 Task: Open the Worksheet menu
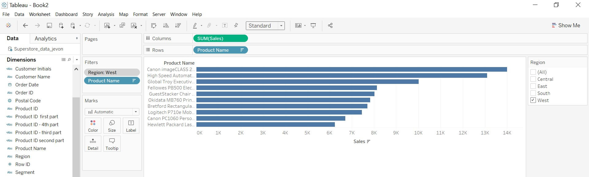pos(40,14)
